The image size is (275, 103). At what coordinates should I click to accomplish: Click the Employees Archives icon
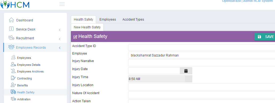coord(13,71)
